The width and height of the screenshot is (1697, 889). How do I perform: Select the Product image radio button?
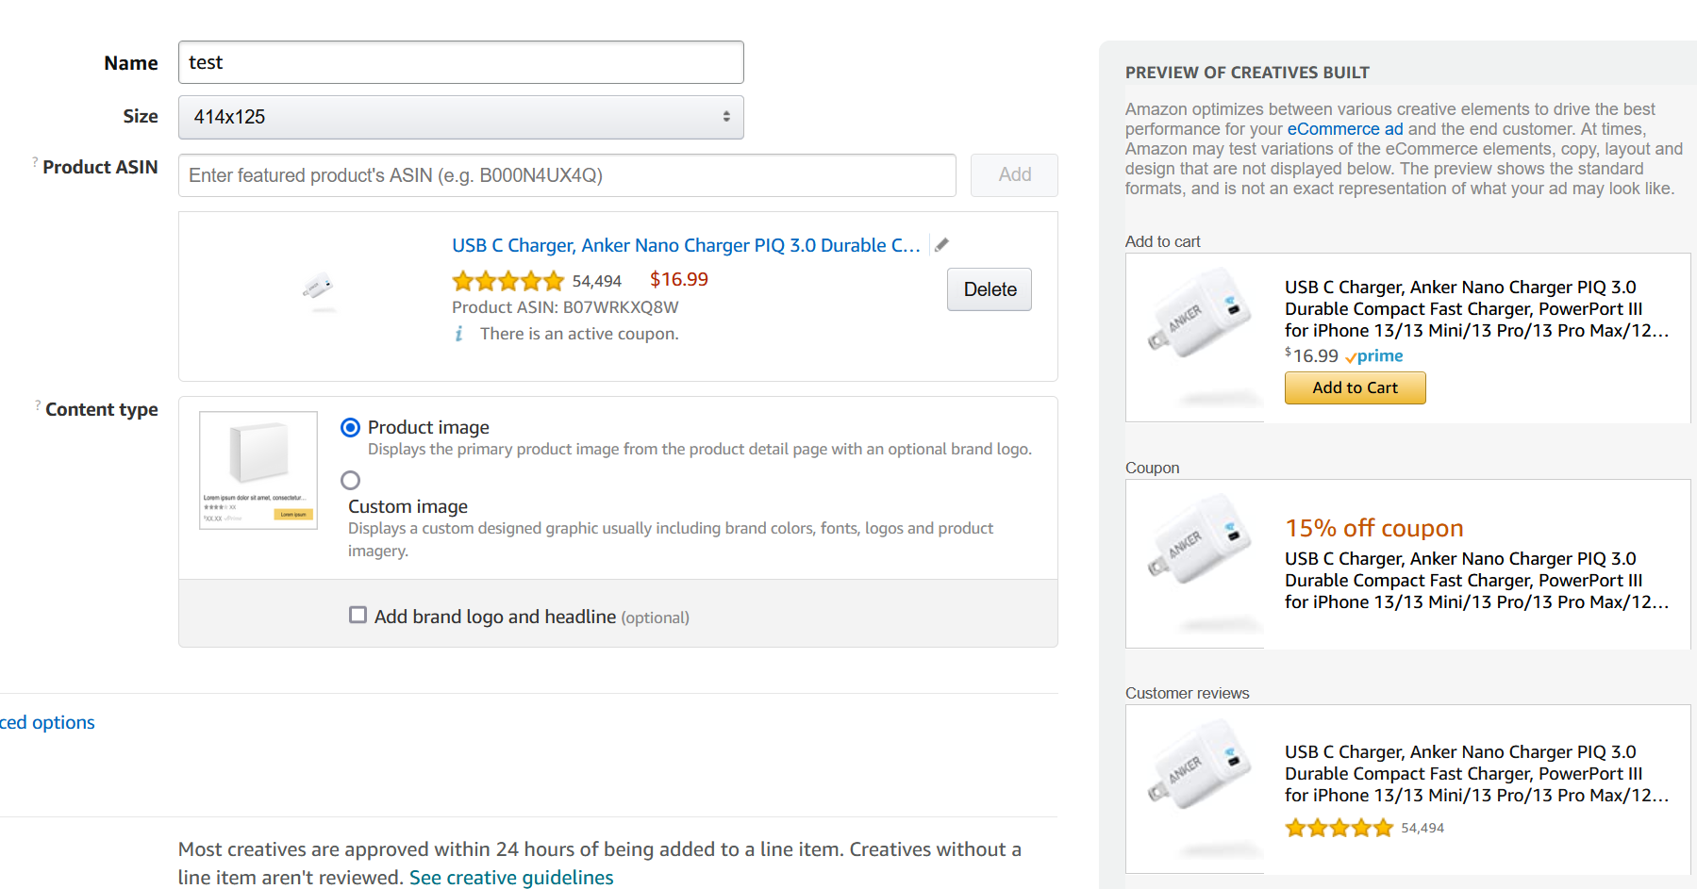[x=351, y=428]
